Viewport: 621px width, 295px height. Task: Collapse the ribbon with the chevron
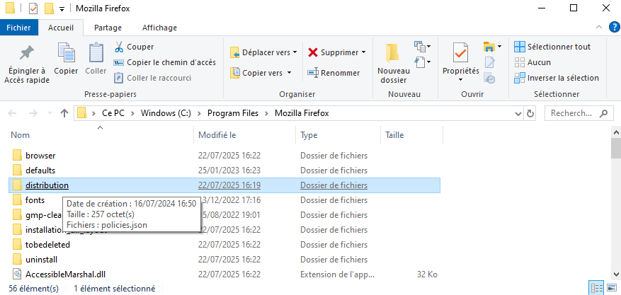click(x=600, y=28)
